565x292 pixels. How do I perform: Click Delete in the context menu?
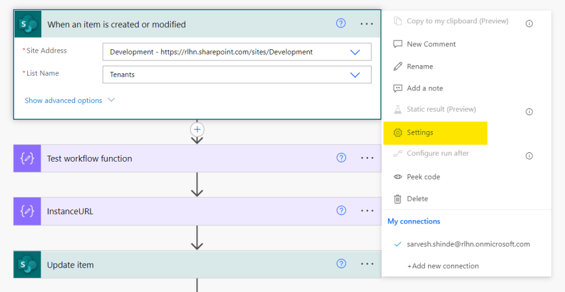click(417, 199)
